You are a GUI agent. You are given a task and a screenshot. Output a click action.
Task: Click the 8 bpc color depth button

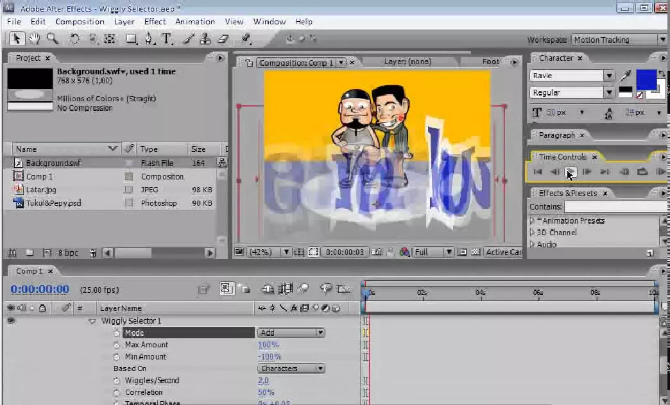[x=68, y=252]
